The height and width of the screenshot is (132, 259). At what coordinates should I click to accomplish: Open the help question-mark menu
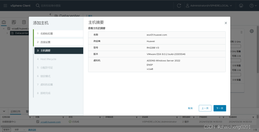[253, 6]
